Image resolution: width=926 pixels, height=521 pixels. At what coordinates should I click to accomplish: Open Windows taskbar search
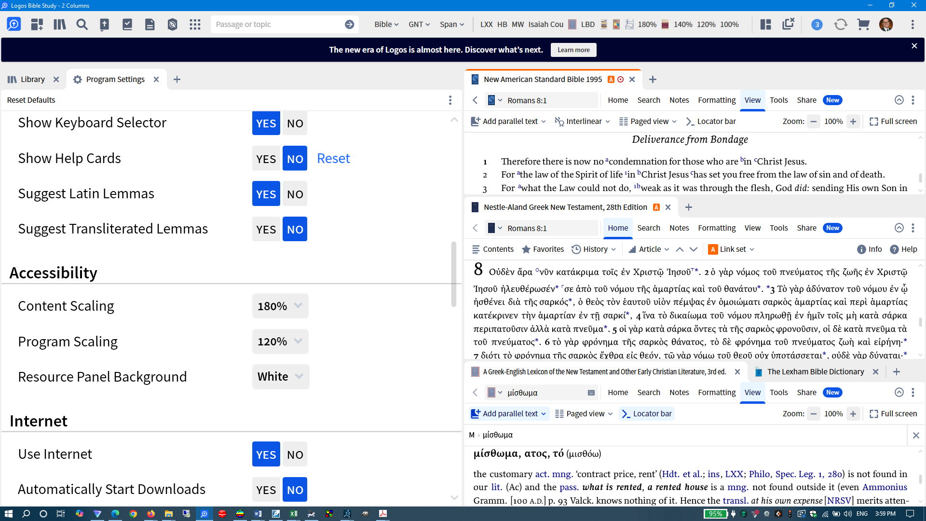(26, 514)
